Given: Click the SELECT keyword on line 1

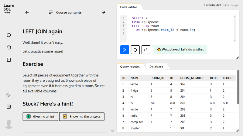Looking at the screenshot, I should tap(138, 18).
